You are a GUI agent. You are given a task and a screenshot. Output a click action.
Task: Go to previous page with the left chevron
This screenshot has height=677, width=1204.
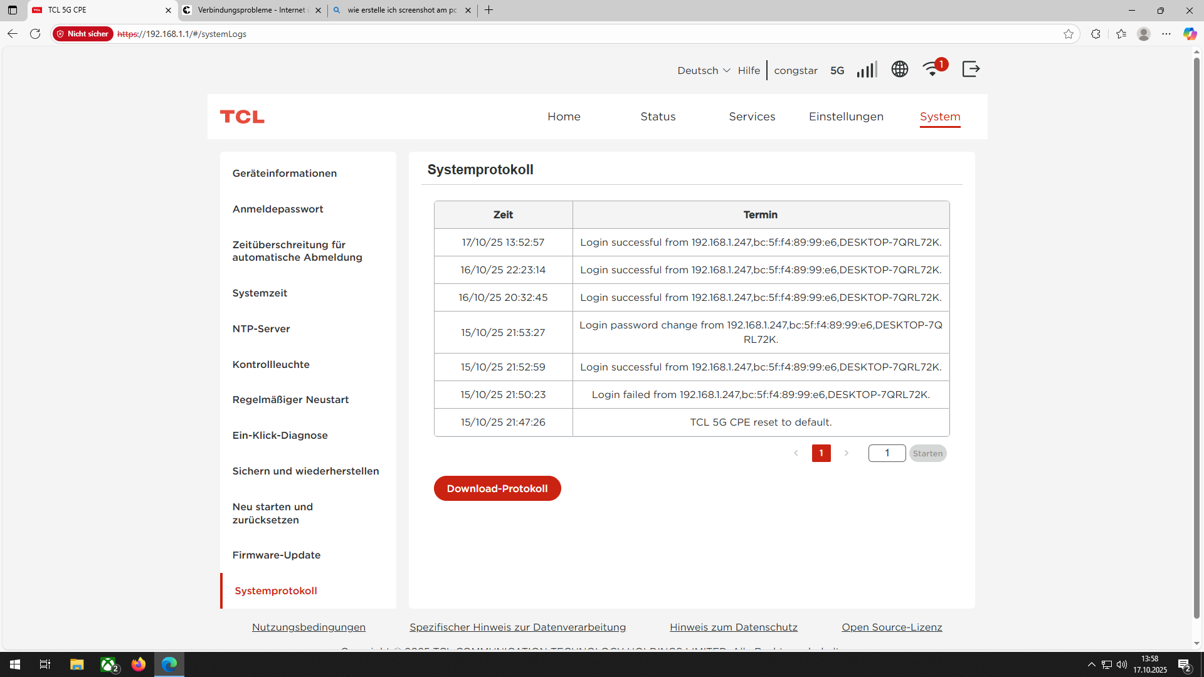[796, 453]
